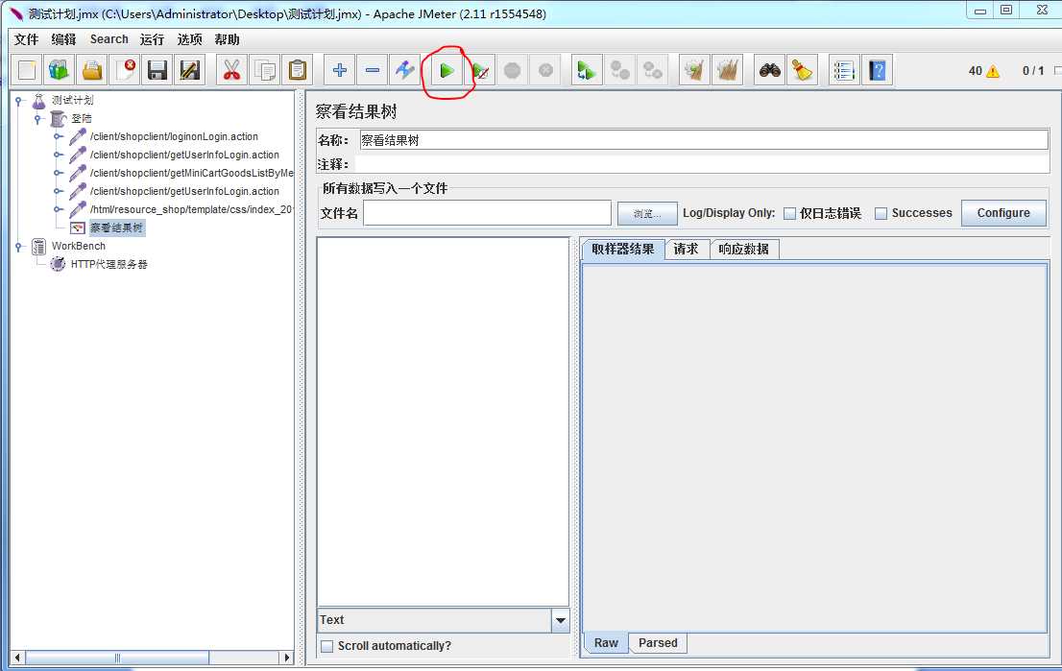
Task: Open the 编辑 menu
Action: (x=63, y=39)
